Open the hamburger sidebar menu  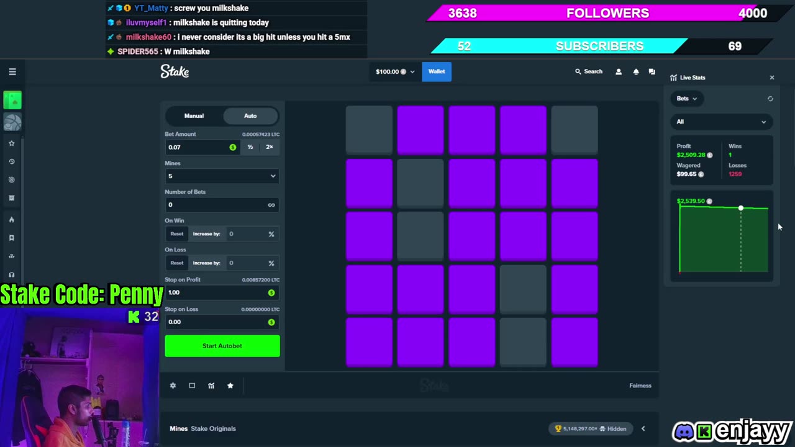(12, 72)
